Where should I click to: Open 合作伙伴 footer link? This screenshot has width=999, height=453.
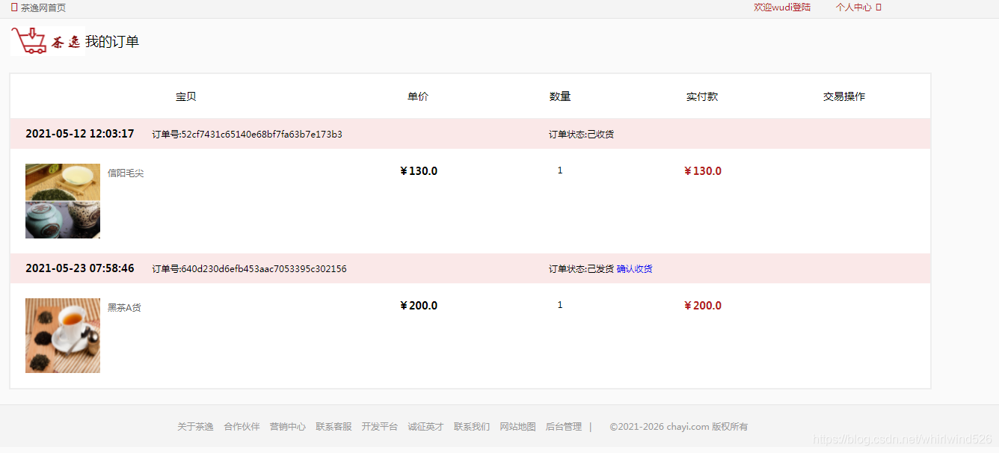click(x=242, y=427)
